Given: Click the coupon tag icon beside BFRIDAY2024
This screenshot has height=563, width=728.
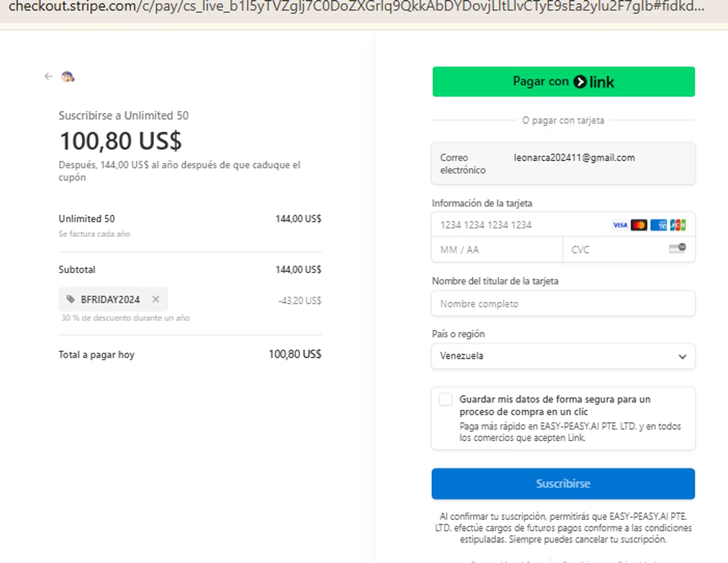Looking at the screenshot, I should tap(71, 299).
